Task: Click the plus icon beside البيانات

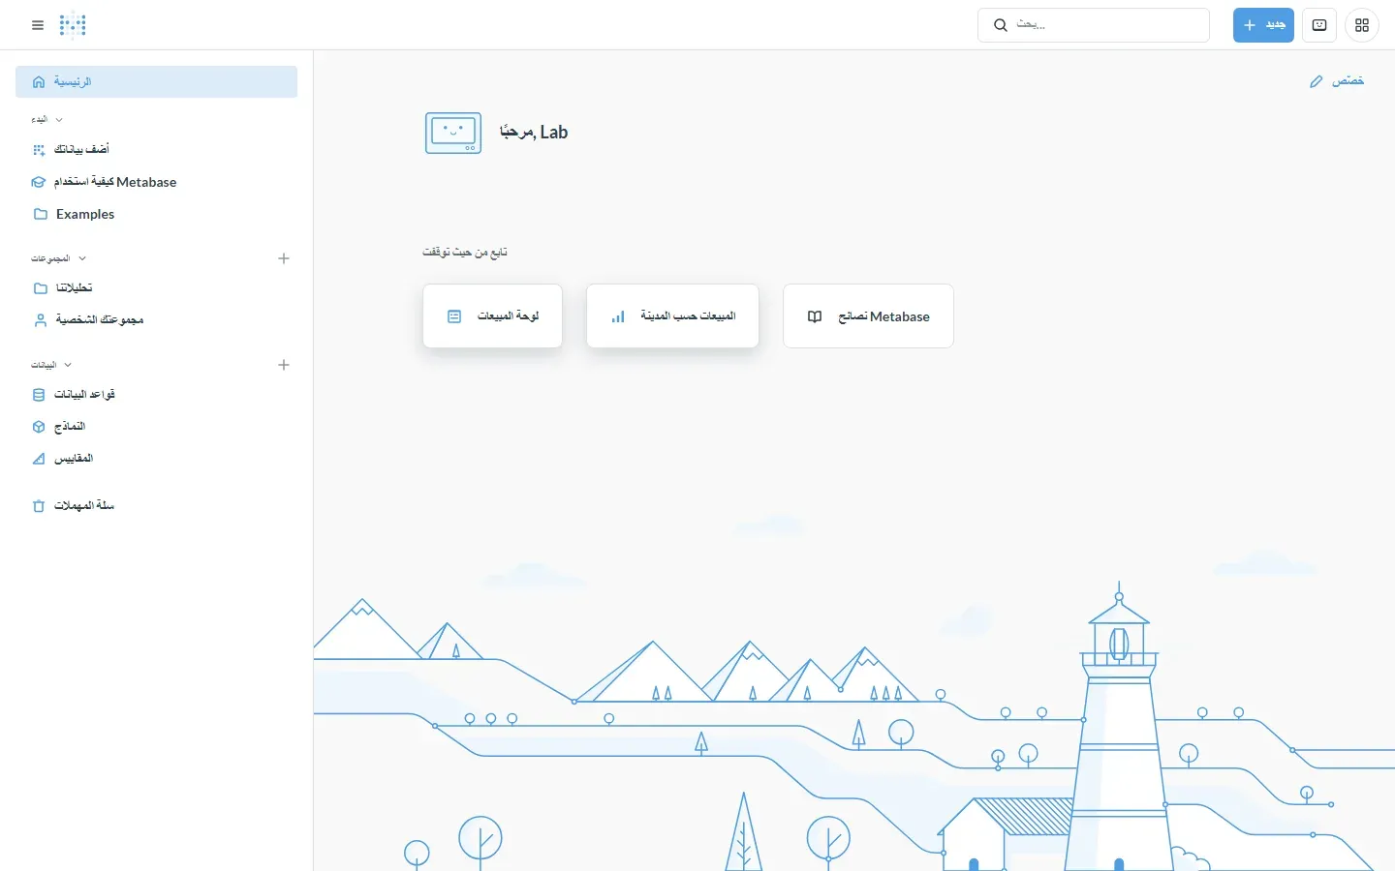Action: click(284, 365)
